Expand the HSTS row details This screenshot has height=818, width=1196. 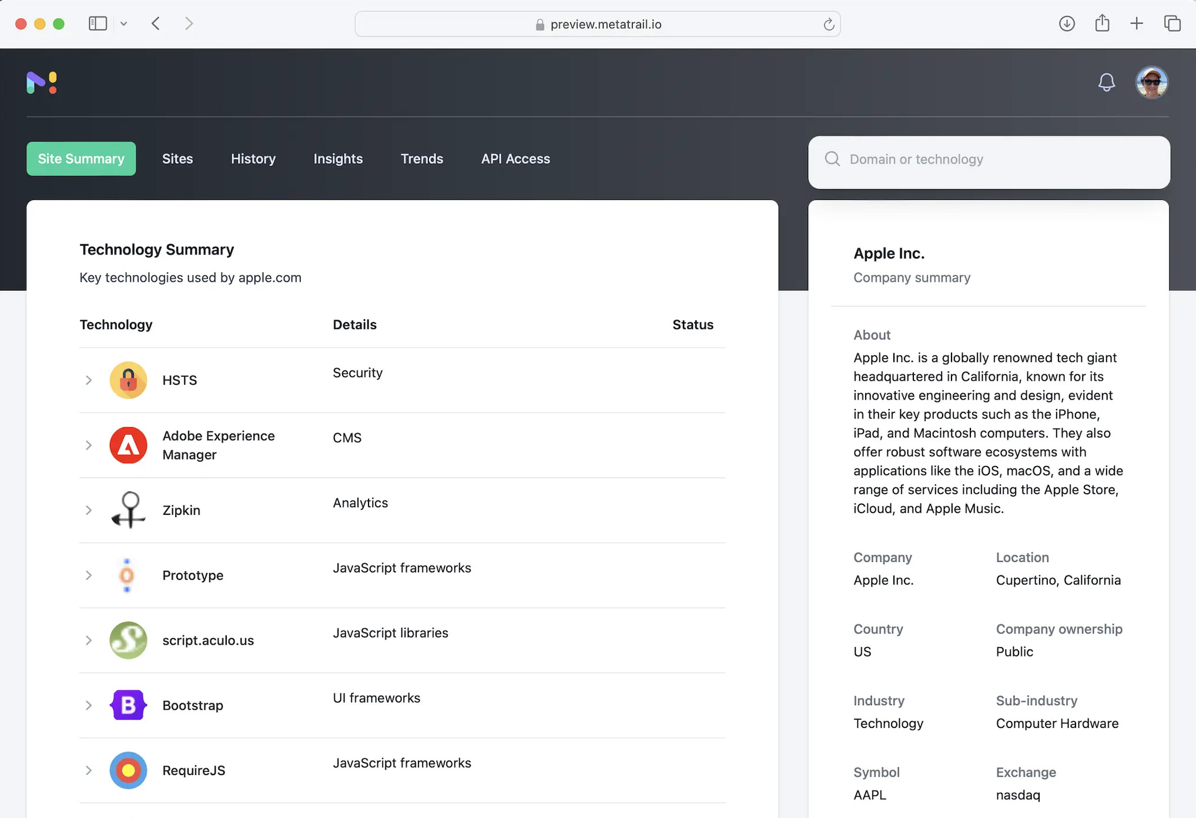click(89, 380)
